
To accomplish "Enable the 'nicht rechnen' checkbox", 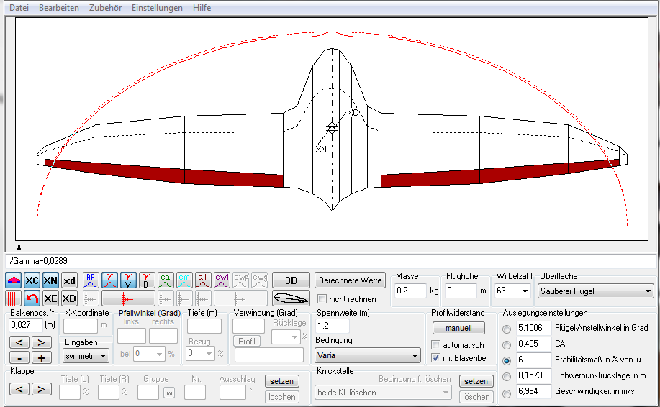I will (x=322, y=299).
